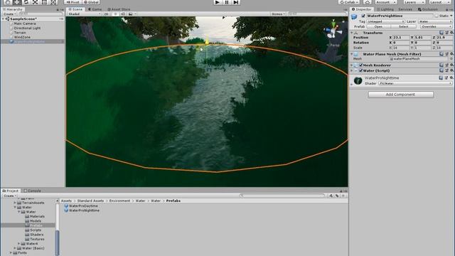This screenshot has height=256, width=455.
Task: Select Terrain in Hierarchy
Action: pos(20,33)
